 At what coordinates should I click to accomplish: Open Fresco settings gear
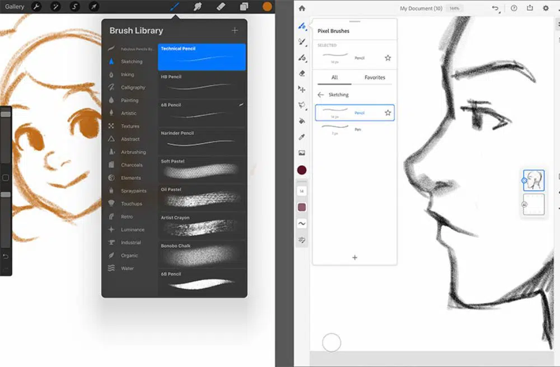546,8
